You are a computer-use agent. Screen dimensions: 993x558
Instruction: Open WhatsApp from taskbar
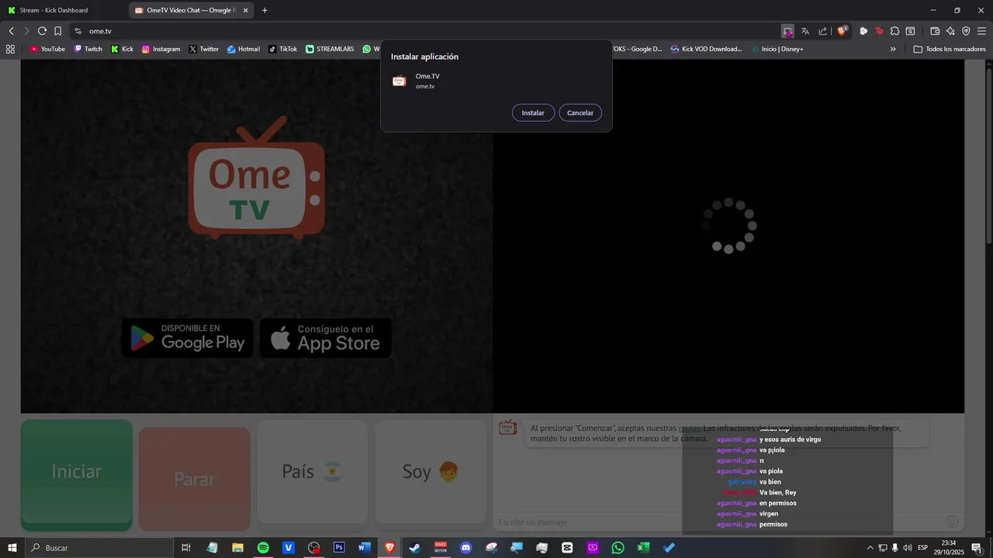click(x=618, y=548)
